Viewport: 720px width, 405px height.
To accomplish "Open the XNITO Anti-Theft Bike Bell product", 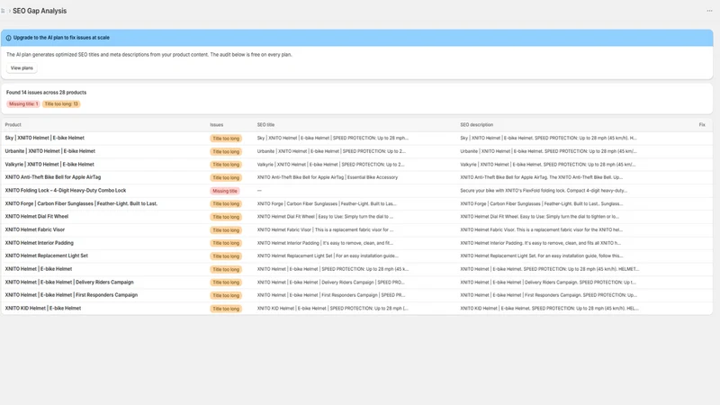I will point(53,177).
